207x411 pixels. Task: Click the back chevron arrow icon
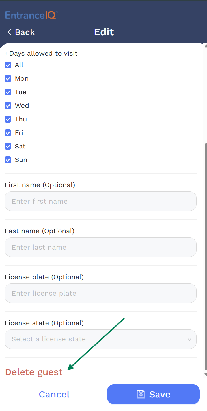10,32
